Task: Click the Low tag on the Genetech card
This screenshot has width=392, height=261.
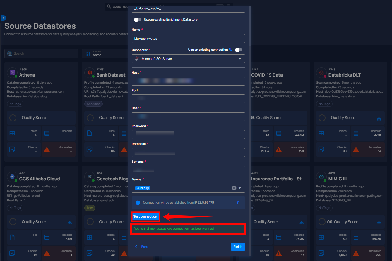Action: 90,208
